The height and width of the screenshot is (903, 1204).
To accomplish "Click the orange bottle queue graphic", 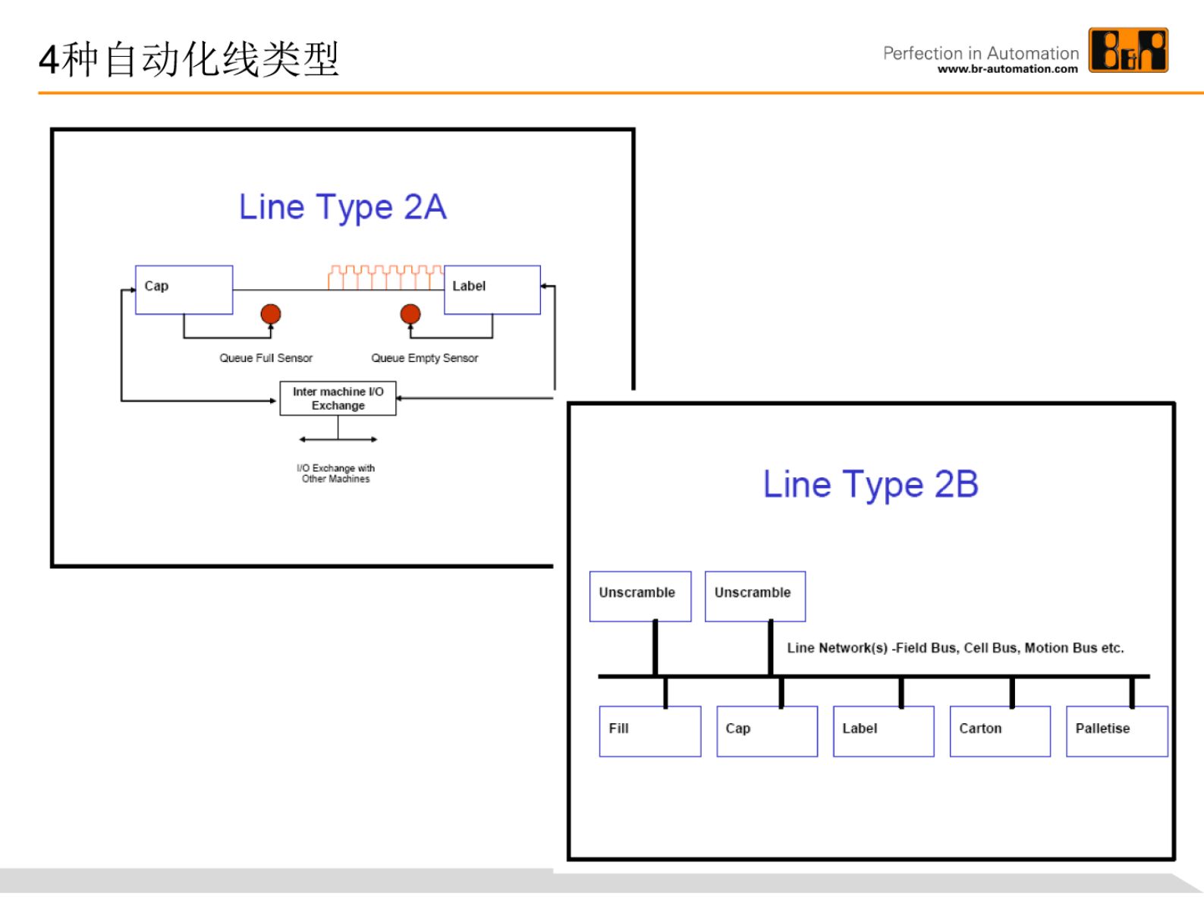I will (x=385, y=278).
